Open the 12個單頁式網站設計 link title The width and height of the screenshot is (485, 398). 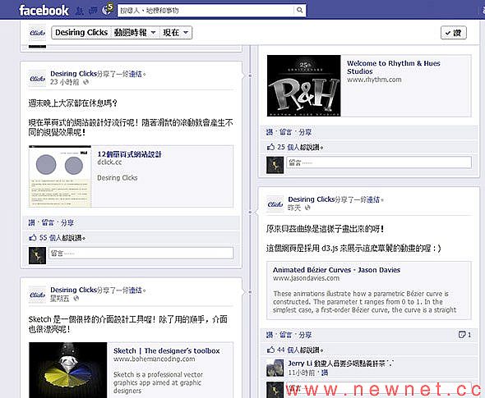(129, 154)
